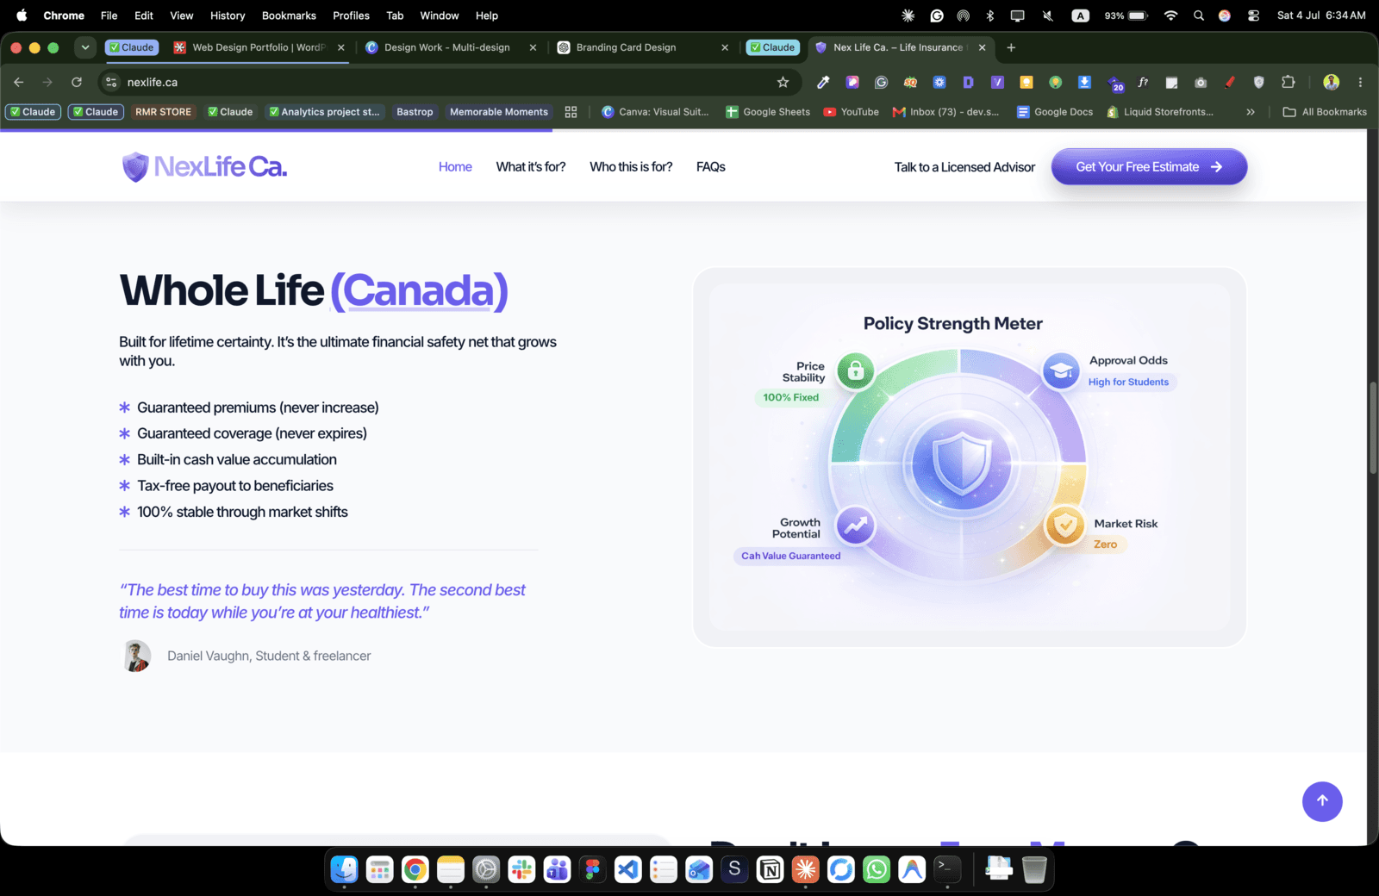Open the Who this is for? nav link

click(x=631, y=167)
